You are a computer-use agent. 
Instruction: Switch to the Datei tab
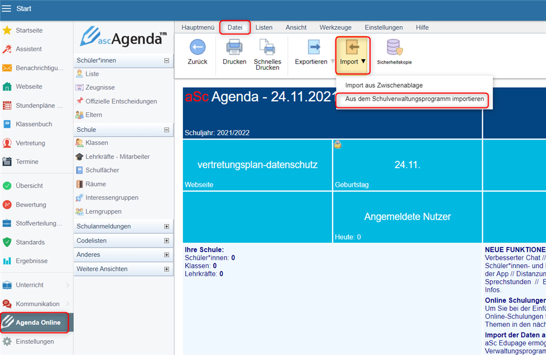(x=235, y=28)
